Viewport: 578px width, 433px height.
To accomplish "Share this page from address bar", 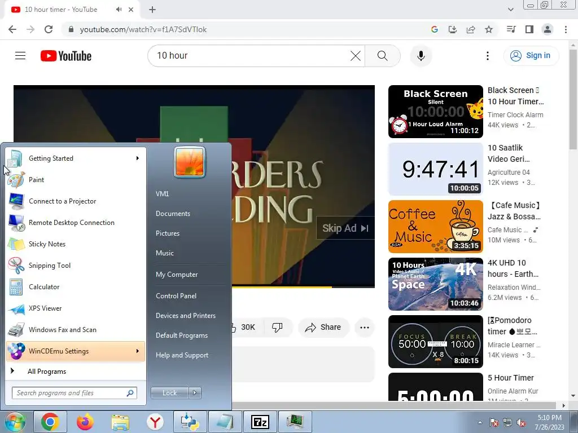I will (471, 29).
